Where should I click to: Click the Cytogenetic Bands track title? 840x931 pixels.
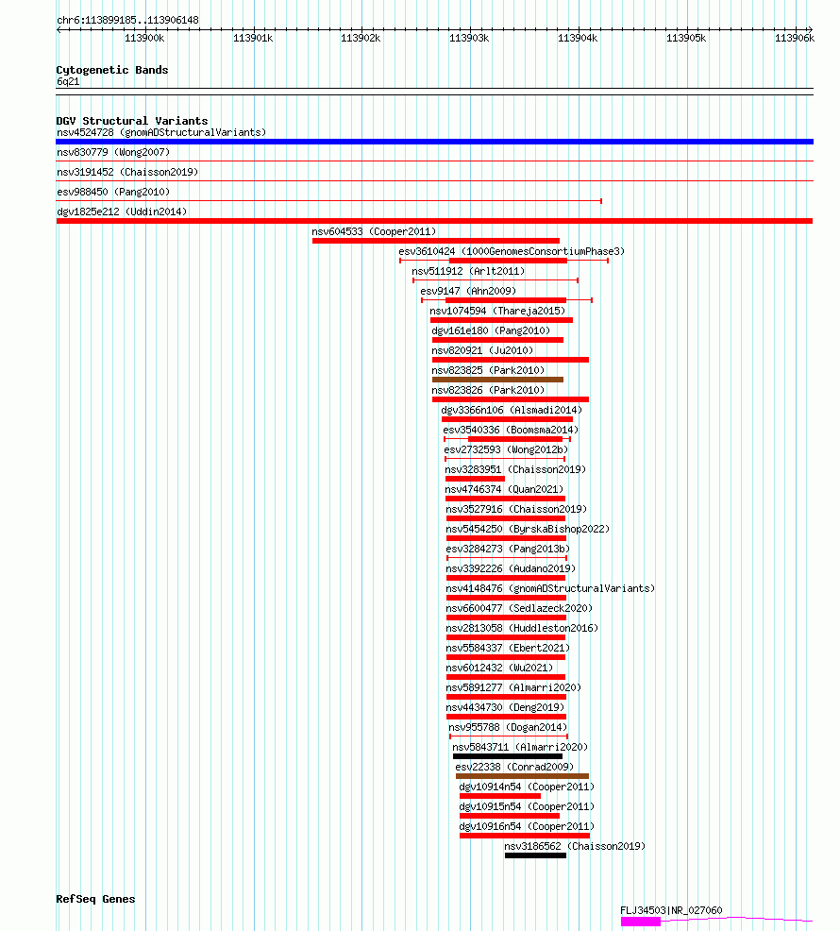click(x=112, y=70)
